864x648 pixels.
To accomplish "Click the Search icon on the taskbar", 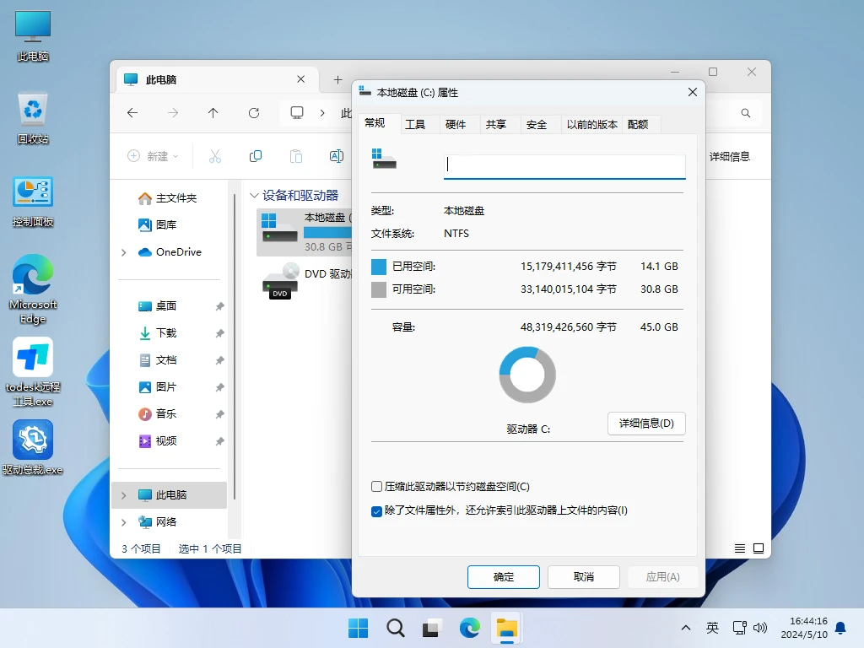I will point(395,627).
